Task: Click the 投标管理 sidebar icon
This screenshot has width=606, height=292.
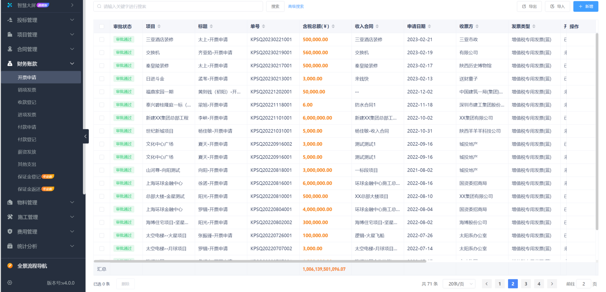Action: tap(10, 20)
